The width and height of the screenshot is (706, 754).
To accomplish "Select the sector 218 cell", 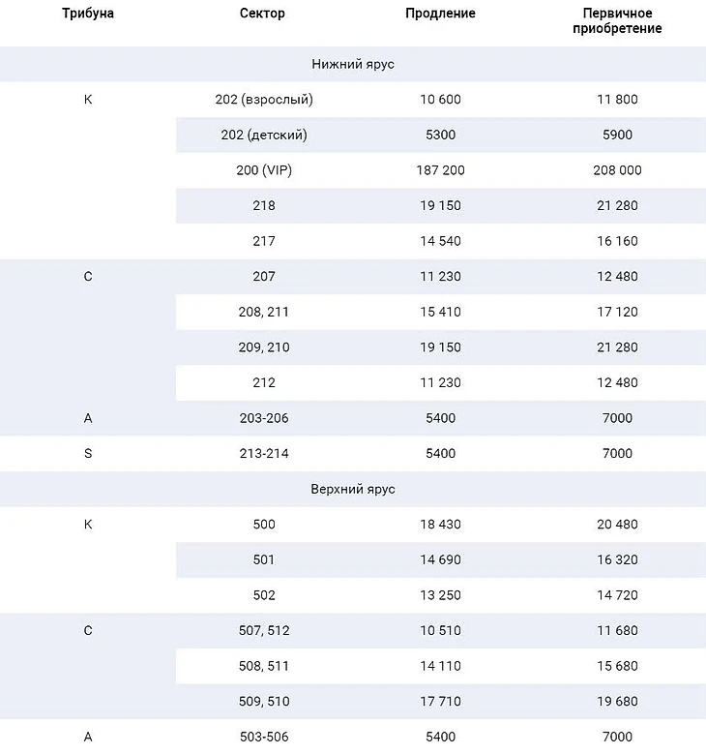I will coord(264,205).
